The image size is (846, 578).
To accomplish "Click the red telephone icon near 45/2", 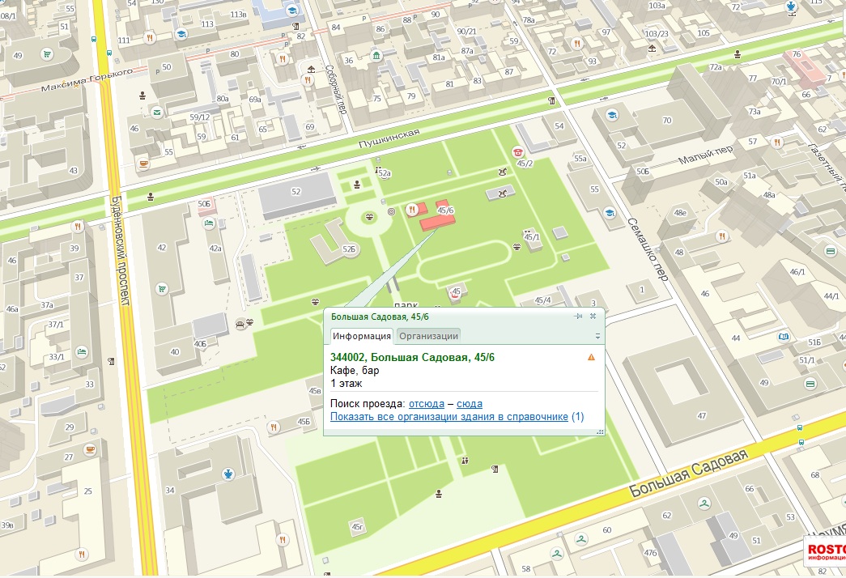I will pyautogui.click(x=517, y=151).
